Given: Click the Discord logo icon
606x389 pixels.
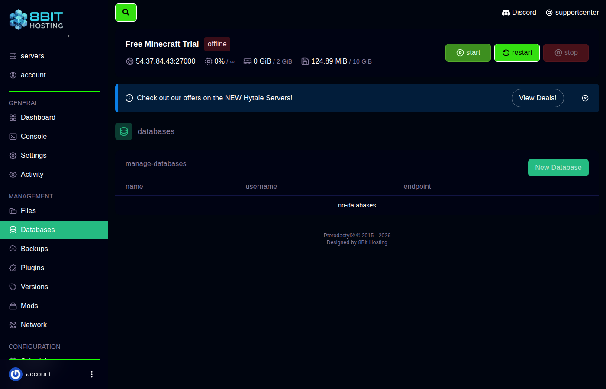Looking at the screenshot, I should pyautogui.click(x=506, y=13).
